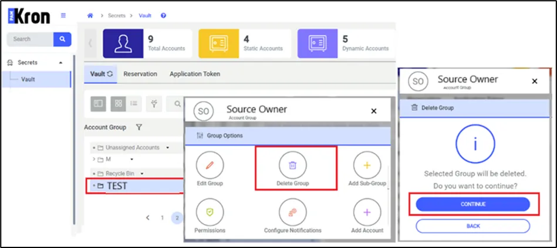Click the sidebar Search input field
Image resolution: width=557 pixels, height=248 pixels.
click(x=30, y=39)
